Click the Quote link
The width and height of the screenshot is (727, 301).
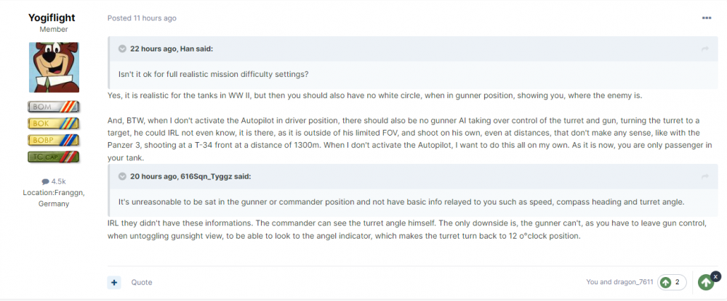142,282
